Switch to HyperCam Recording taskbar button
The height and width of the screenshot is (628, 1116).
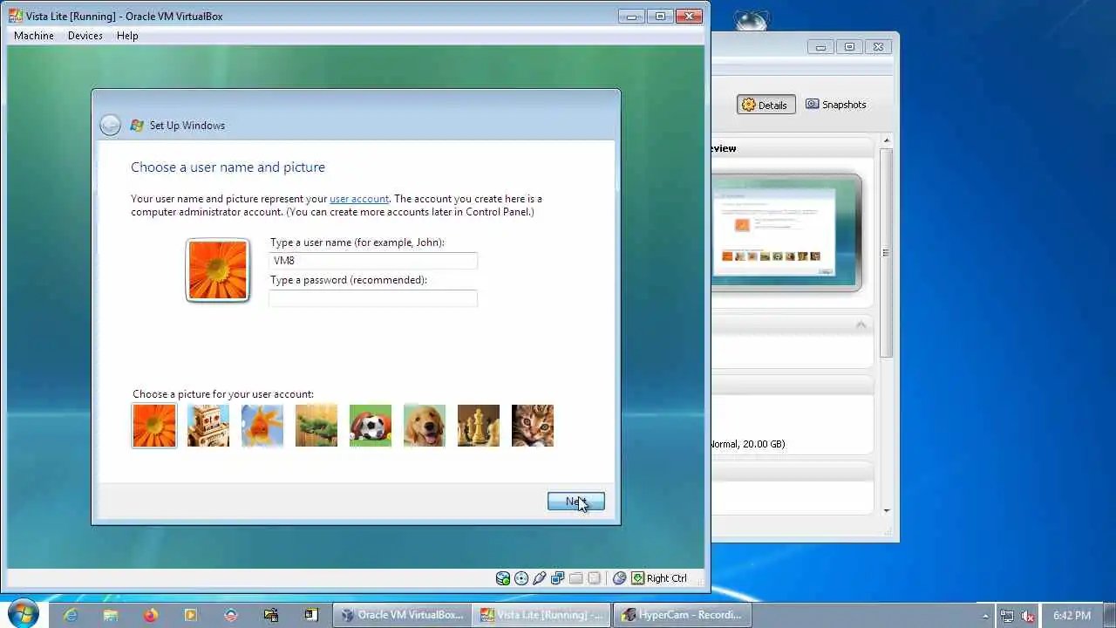coord(681,615)
